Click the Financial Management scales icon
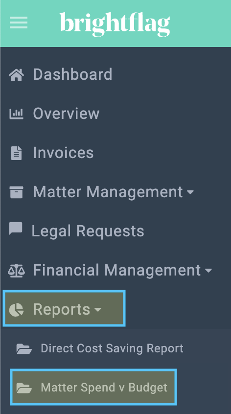Viewport: 231px width, 414px height. (x=16, y=271)
